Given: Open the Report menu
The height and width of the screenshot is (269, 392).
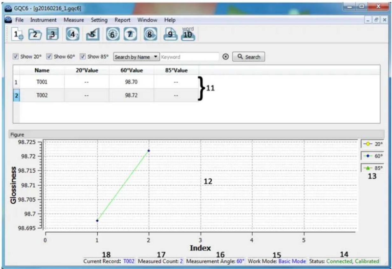Looking at the screenshot, I should coord(122,20).
